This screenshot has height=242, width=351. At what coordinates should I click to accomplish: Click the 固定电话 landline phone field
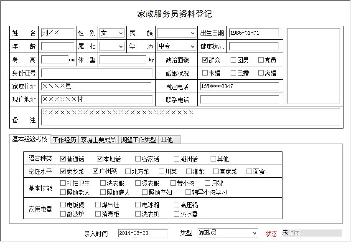click(x=239, y=86)
